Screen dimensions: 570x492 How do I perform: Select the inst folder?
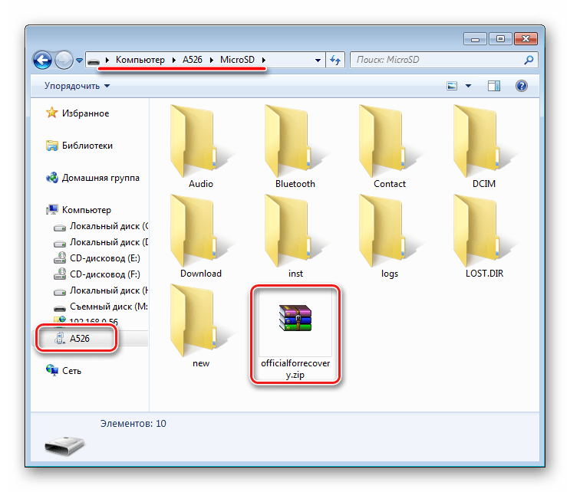(295, 236)
